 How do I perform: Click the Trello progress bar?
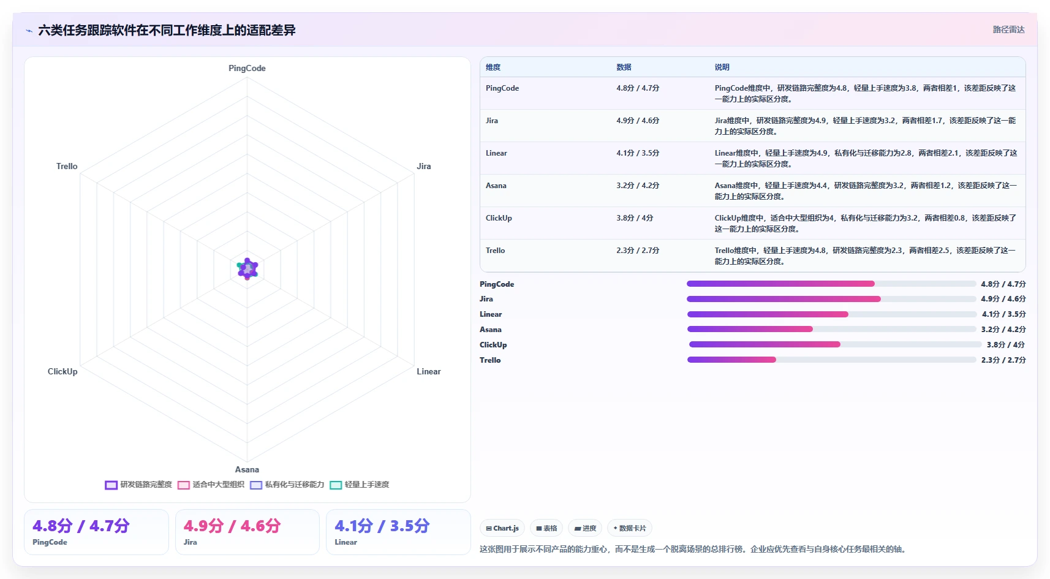(x=831, y=360)
